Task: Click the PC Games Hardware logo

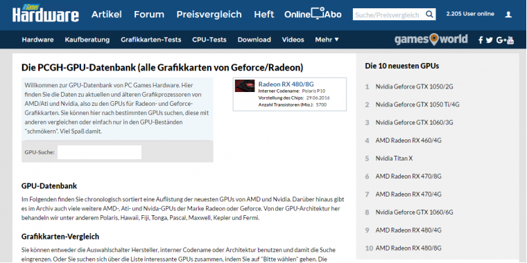Action: [x=46, y=13]
